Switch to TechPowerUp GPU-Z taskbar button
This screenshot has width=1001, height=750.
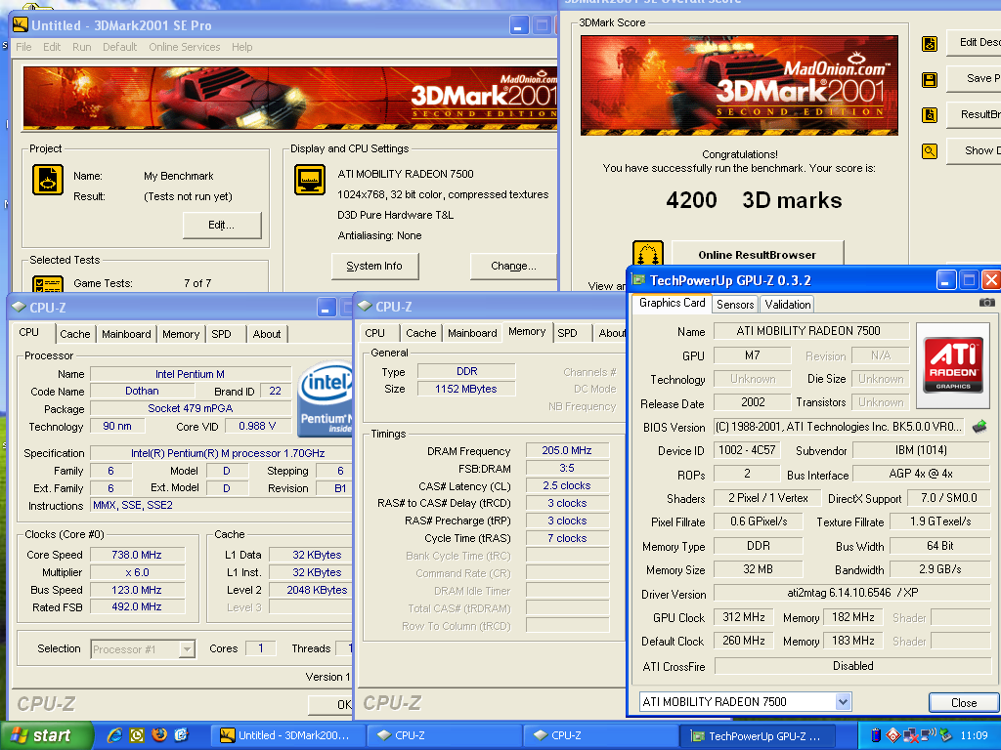click(x=758, y=736)
